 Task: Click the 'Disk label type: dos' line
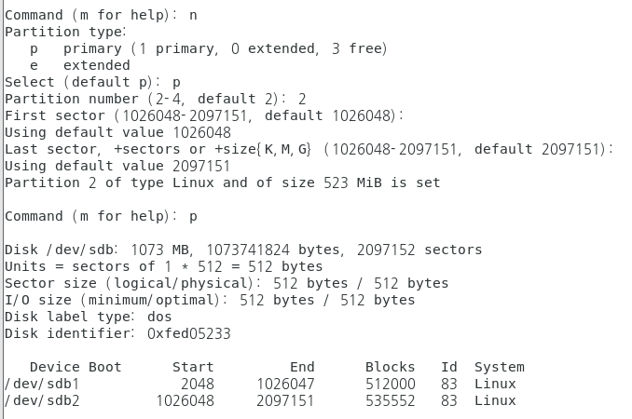point(89,317)
